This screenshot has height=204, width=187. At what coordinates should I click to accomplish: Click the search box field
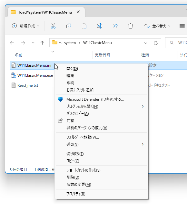click(x=176, y=43)
